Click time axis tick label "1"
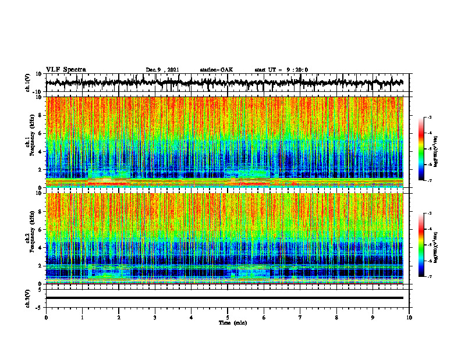This screenshot has width=461, height=356. coord(82,318)
